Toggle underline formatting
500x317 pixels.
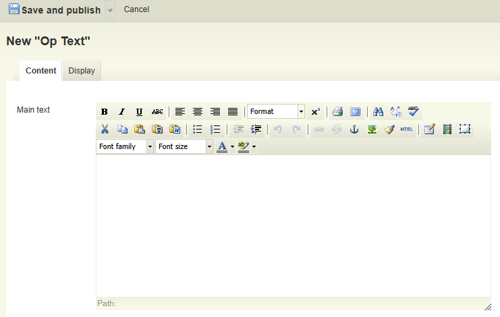139,112
